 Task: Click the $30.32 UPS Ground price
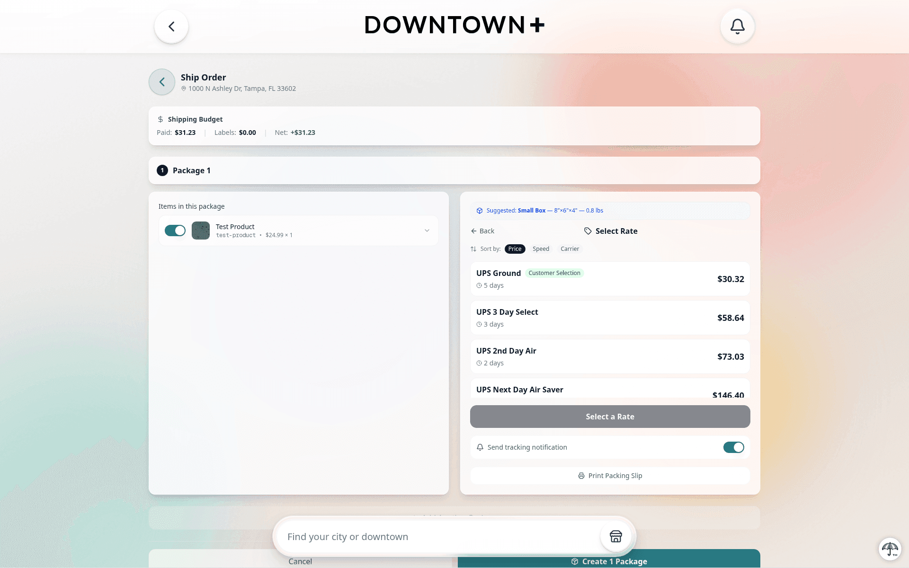tap(731, 279)
